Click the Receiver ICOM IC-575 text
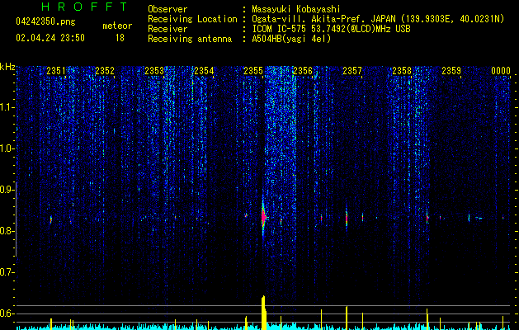 pos(331,29)
